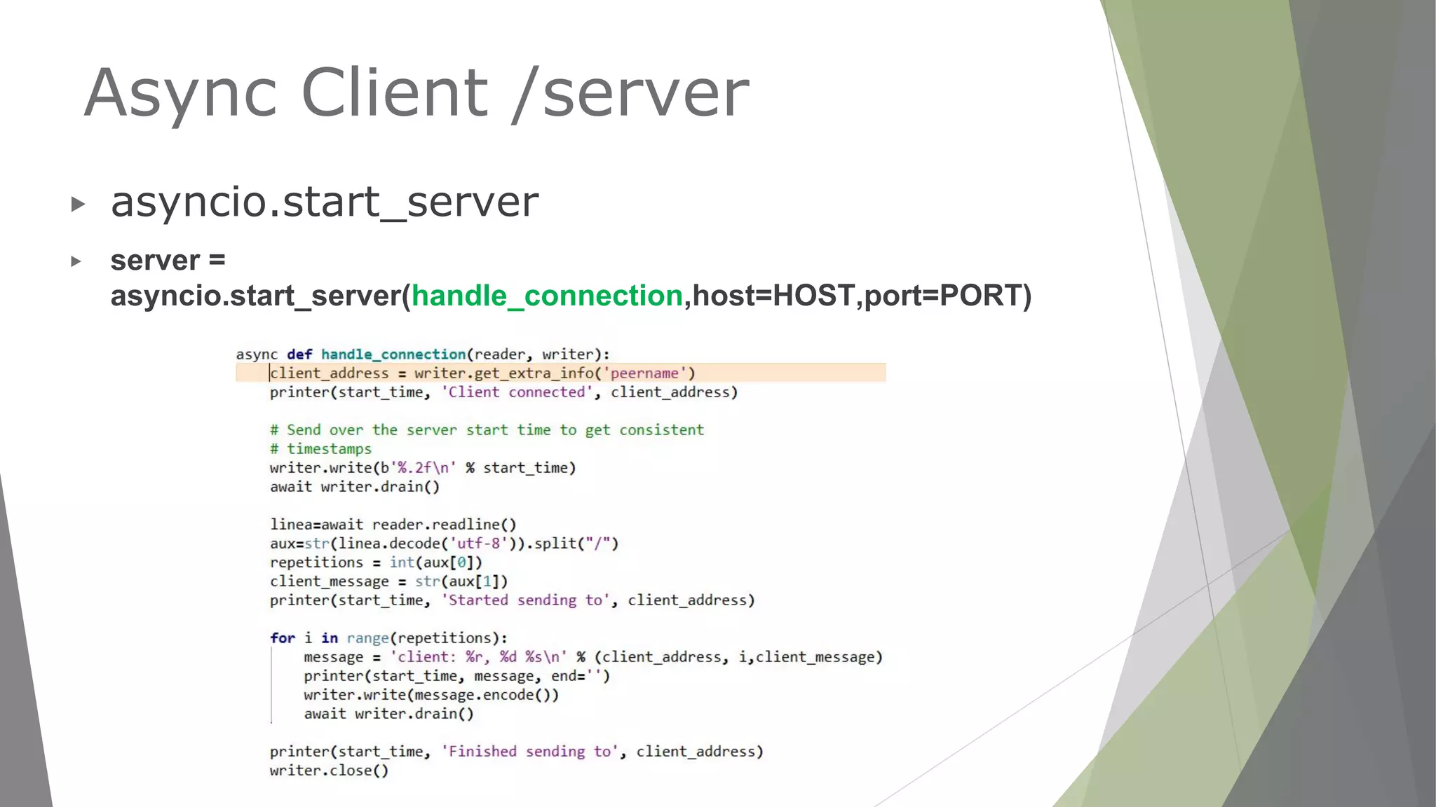Click the first 'await writer.drain()' line
The image size is (1436, 807).
(355, 487)
